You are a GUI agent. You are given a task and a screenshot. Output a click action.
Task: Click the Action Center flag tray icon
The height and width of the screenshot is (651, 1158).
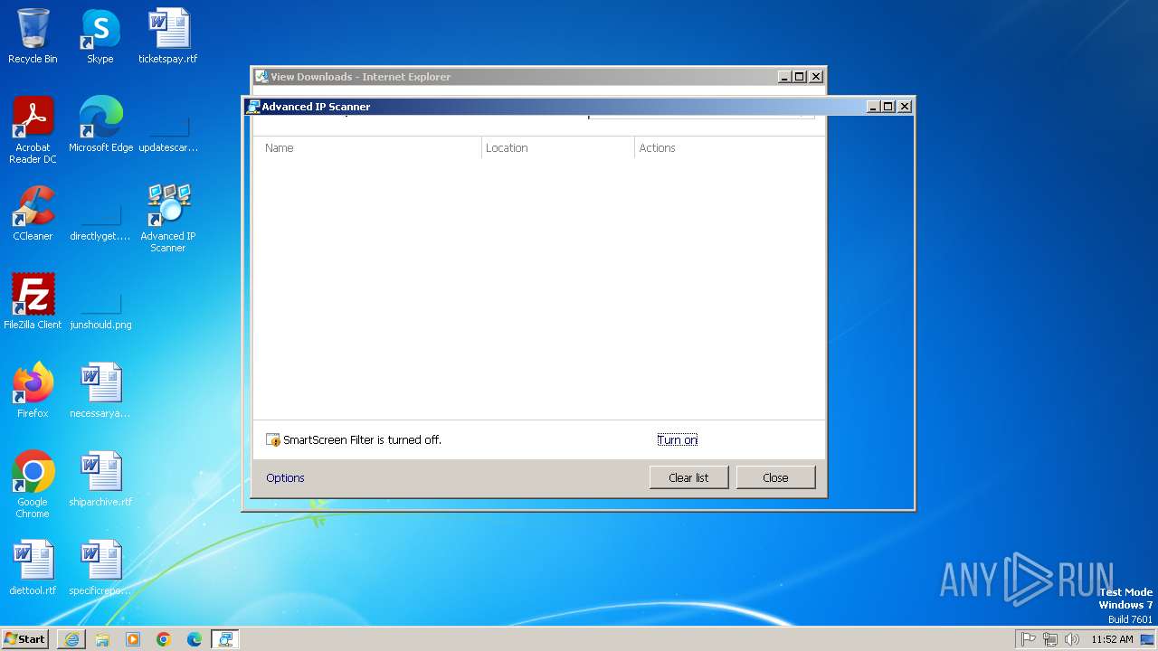tap(1029, 639)
